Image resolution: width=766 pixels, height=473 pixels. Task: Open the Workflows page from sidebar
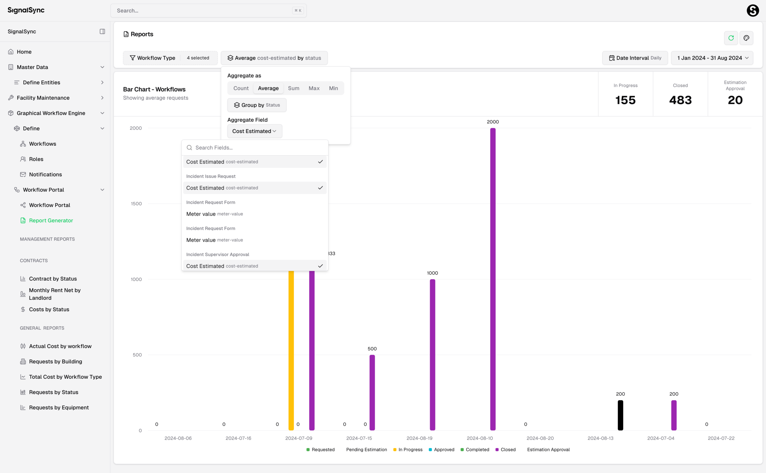point(42,144)
